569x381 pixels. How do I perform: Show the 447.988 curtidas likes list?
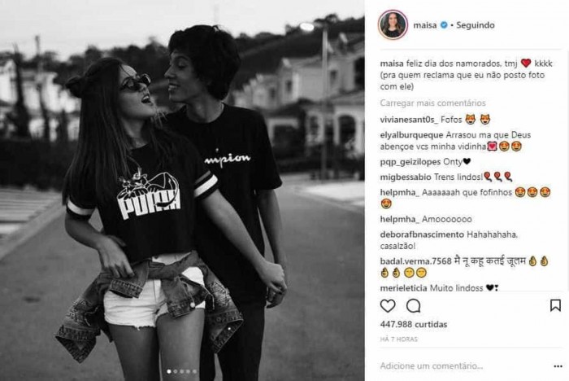tap(414, 324)
